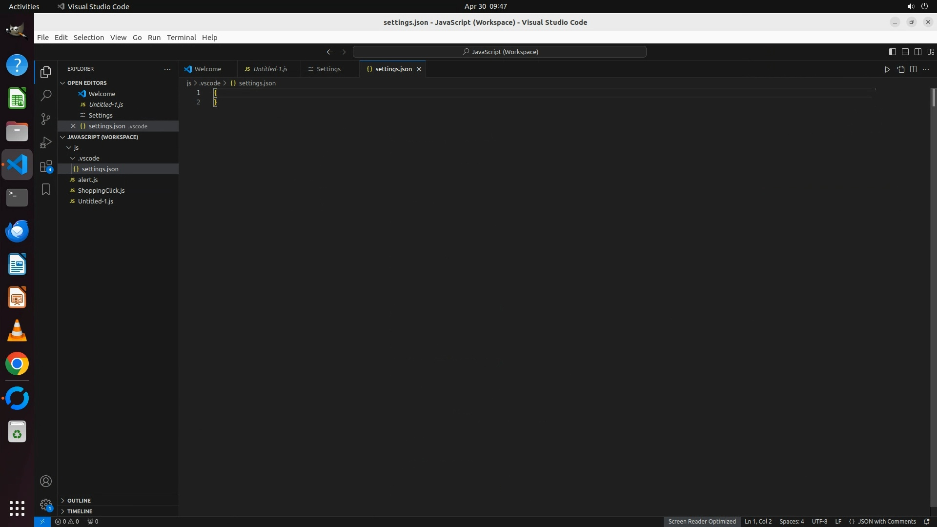Viewport: 937px width, 527px height.
Task: Click the Run play icon in editor toolbar
Action: 887,69
